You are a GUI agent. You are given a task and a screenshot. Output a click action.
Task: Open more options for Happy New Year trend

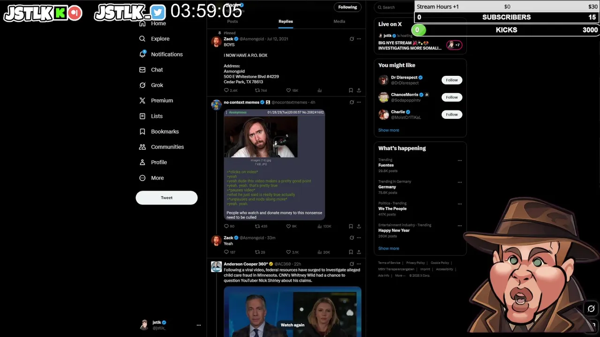[459, 226]
